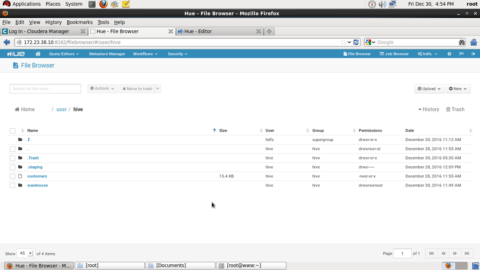Go to the first page of results
Viewport: 480px width, 270px height.
[x=431, y=254]
